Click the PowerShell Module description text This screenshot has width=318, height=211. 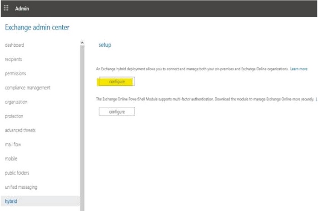[205, 99]
